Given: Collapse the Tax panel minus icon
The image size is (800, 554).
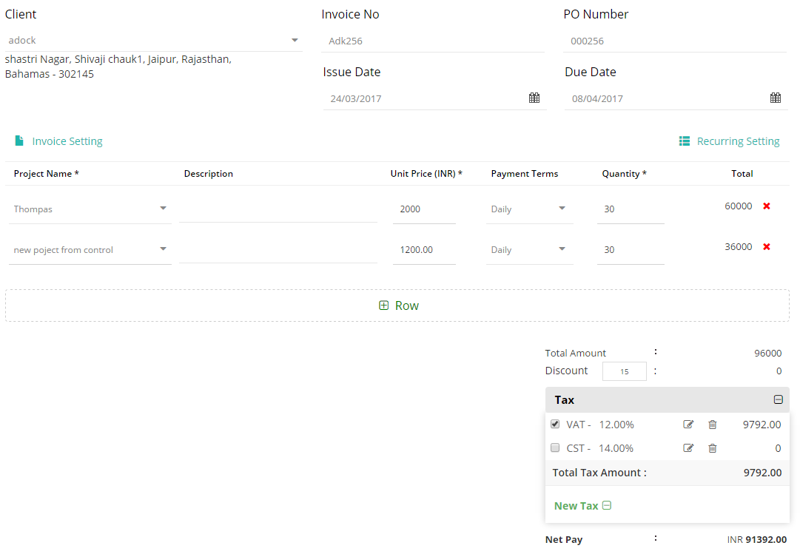Looking at the screenshot, I should tap(778, 400).
